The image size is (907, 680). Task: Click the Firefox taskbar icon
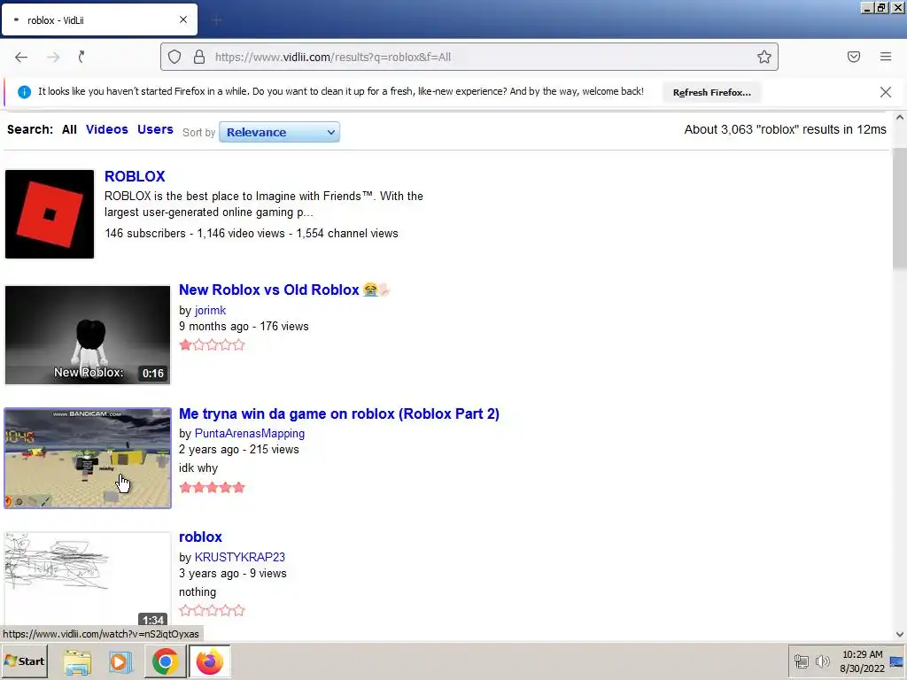point(209,661)
